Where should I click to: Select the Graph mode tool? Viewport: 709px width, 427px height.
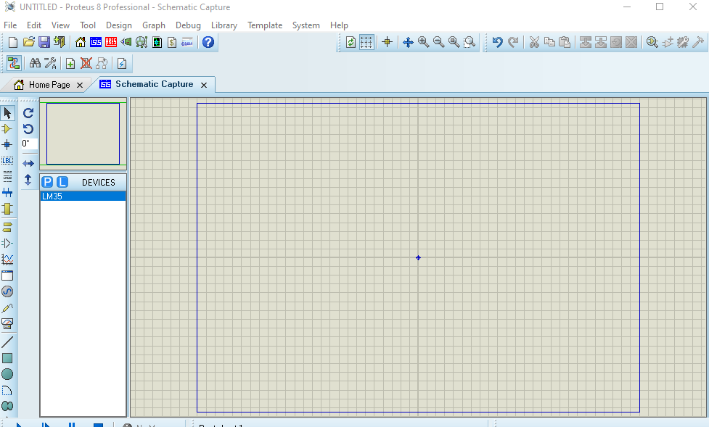(7, 260)
